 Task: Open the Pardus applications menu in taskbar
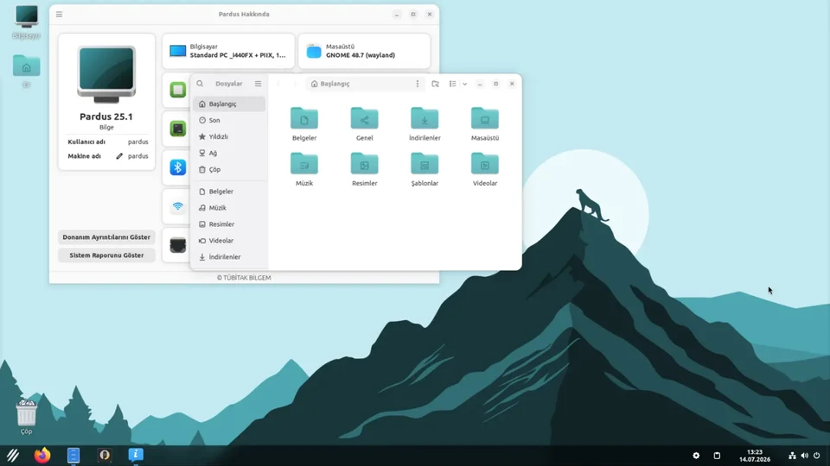point(13,455)
